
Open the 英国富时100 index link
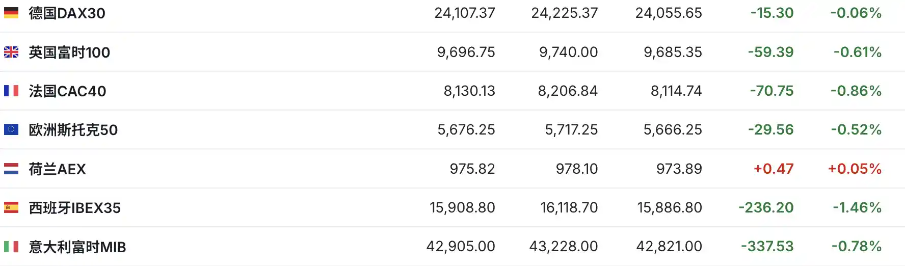[69, 52]
